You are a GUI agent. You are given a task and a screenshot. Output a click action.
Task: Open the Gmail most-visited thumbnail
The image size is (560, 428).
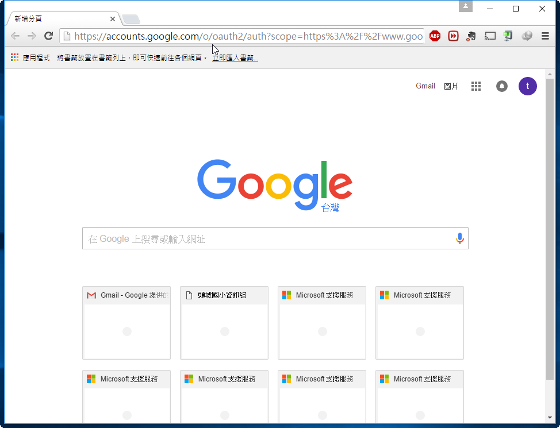(x=126, y=323)
